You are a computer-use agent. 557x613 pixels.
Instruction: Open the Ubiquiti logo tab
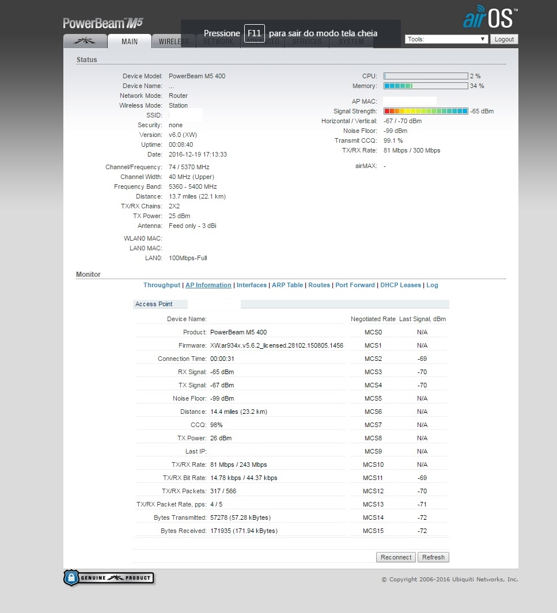85,41
